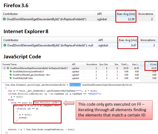Image resolution: width=158 pixels, height=134 pixels.
Task: Click the icon beside getDescendantById trace row
Action: point(8,68)
